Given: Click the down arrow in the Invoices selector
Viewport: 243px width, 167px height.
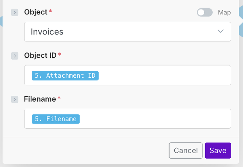Looking at the screenshot, I should (221, 31).
